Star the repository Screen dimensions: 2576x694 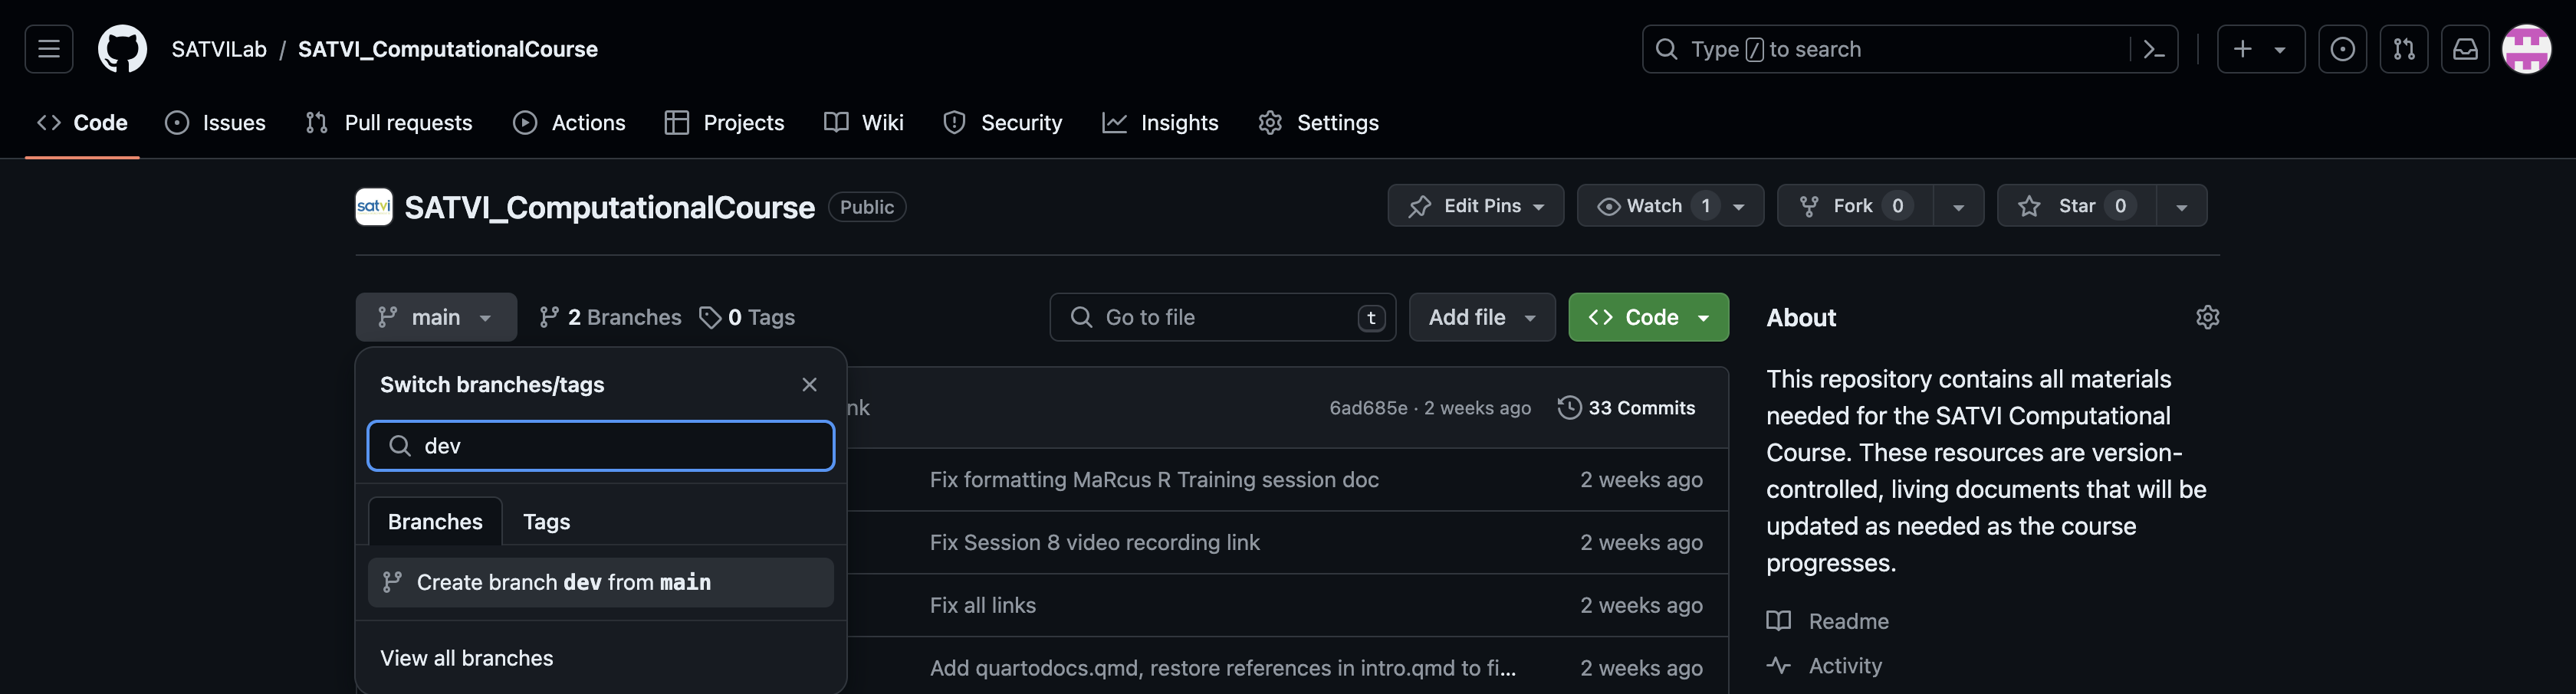[x=2076, y=206]
